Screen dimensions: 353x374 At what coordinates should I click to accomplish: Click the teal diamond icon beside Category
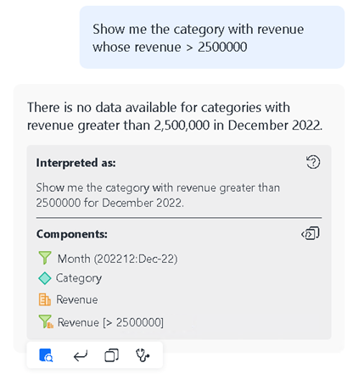[x=45, y=278]
